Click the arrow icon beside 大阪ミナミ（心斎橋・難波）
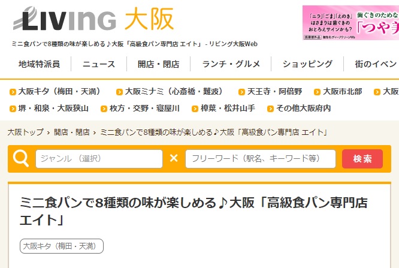 point(119,92)
